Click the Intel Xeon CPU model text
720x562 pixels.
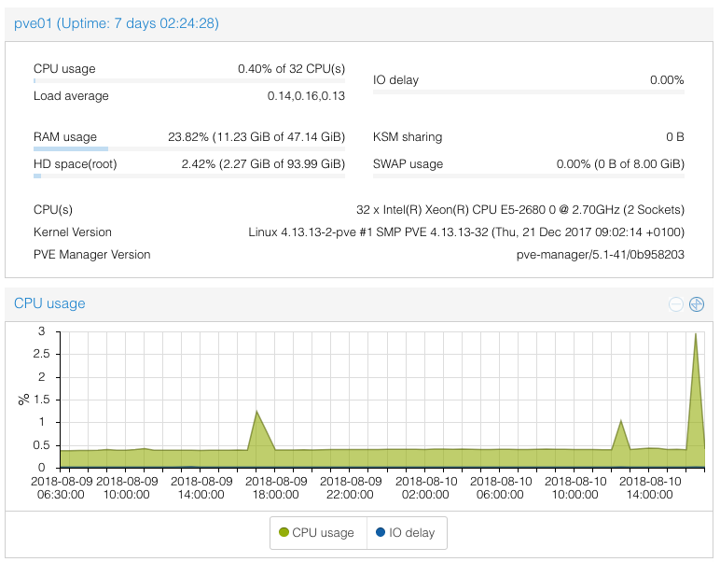519,210
